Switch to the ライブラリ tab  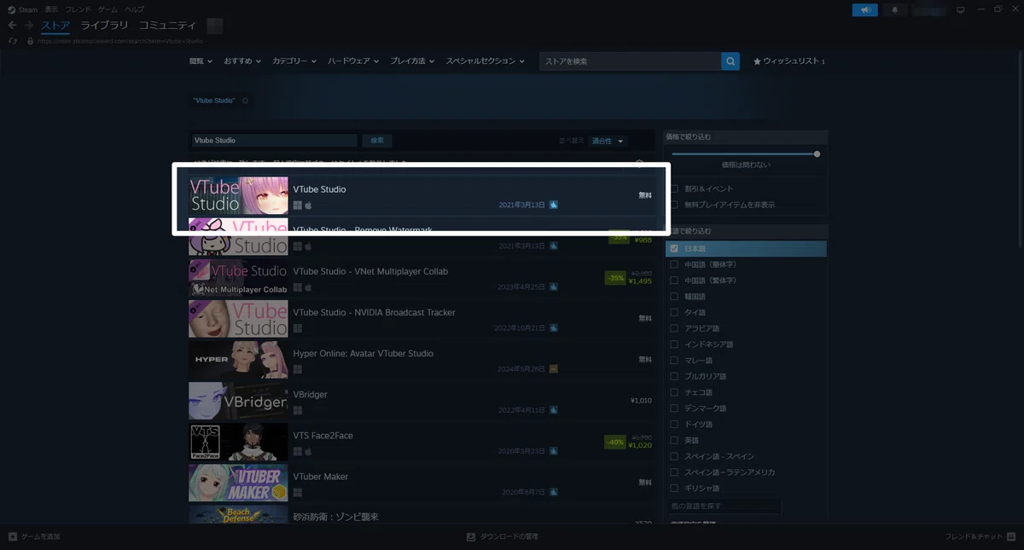pos(106,26)
